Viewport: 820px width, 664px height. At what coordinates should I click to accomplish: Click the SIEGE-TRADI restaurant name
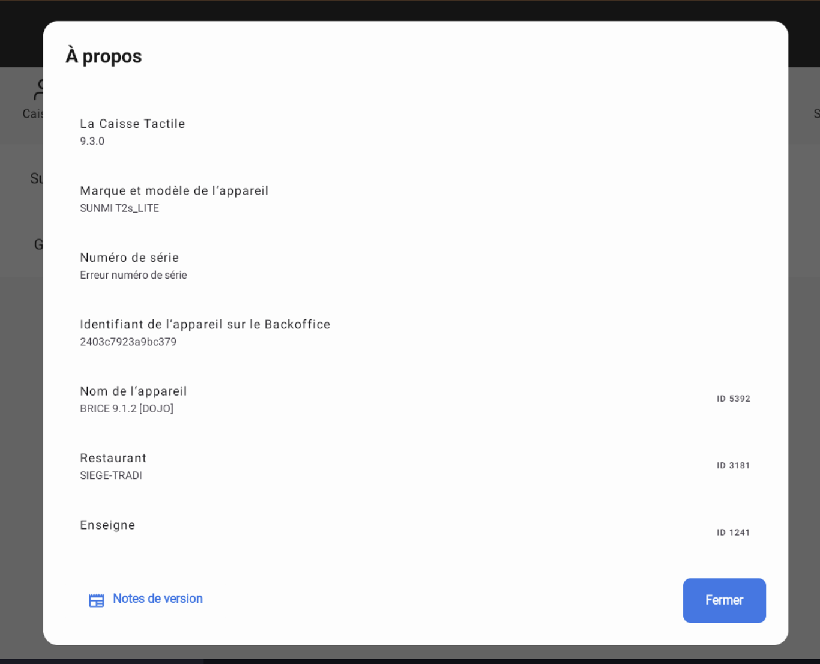111,475
